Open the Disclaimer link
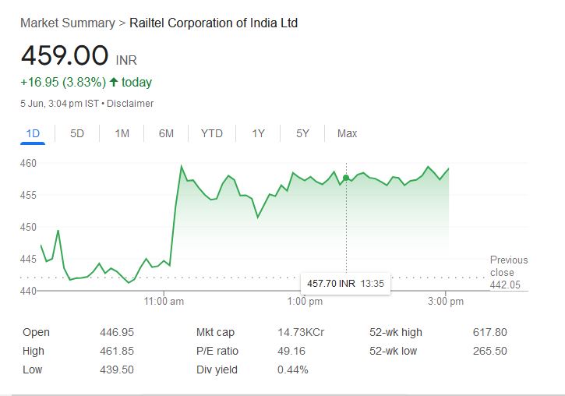 tap(130, 104)
